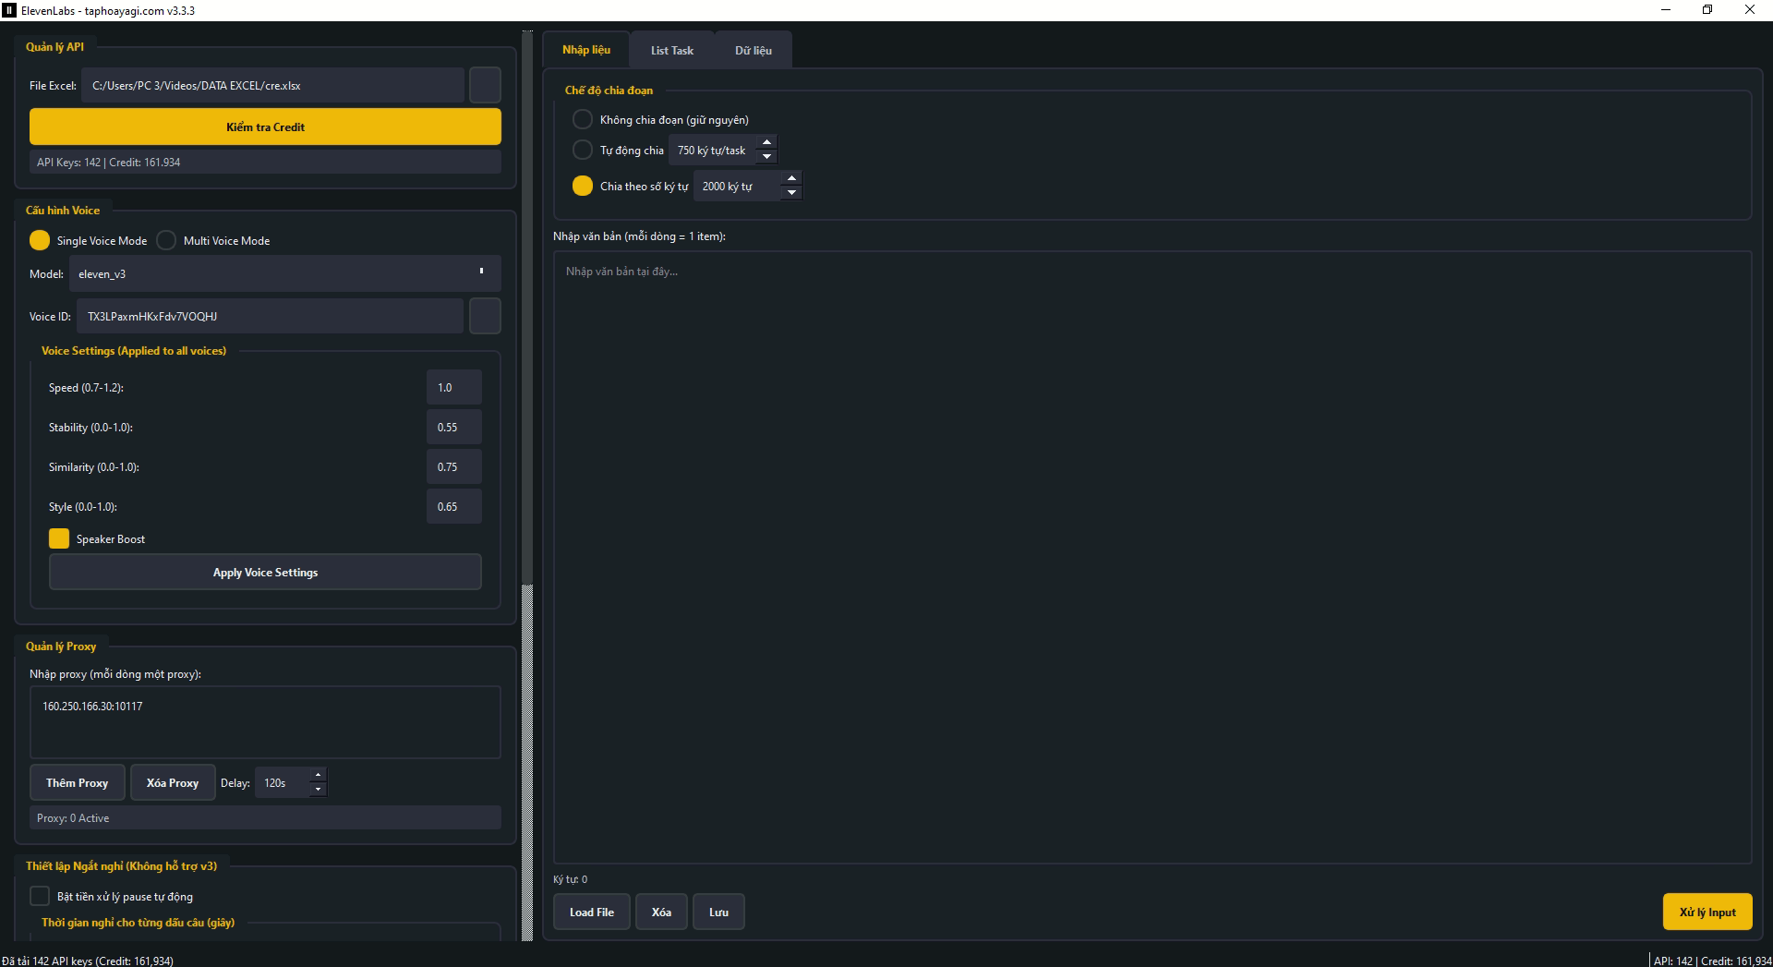Screen dimensions: 1773x967
Task: Increase the proxy Delay 120s value
Action: click(318, 776)
